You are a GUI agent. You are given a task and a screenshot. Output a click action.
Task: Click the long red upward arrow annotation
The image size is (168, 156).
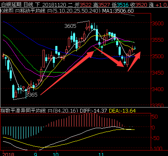67,73
